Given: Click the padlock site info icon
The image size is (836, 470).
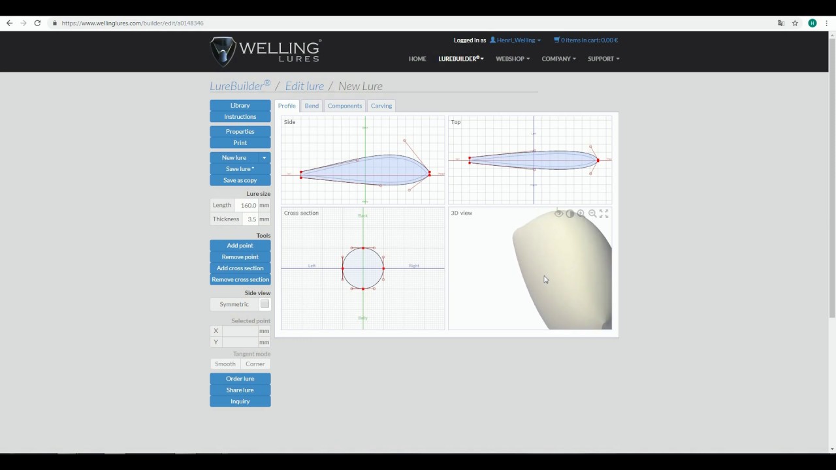Looking at the screenshot, I should point(55,23).
